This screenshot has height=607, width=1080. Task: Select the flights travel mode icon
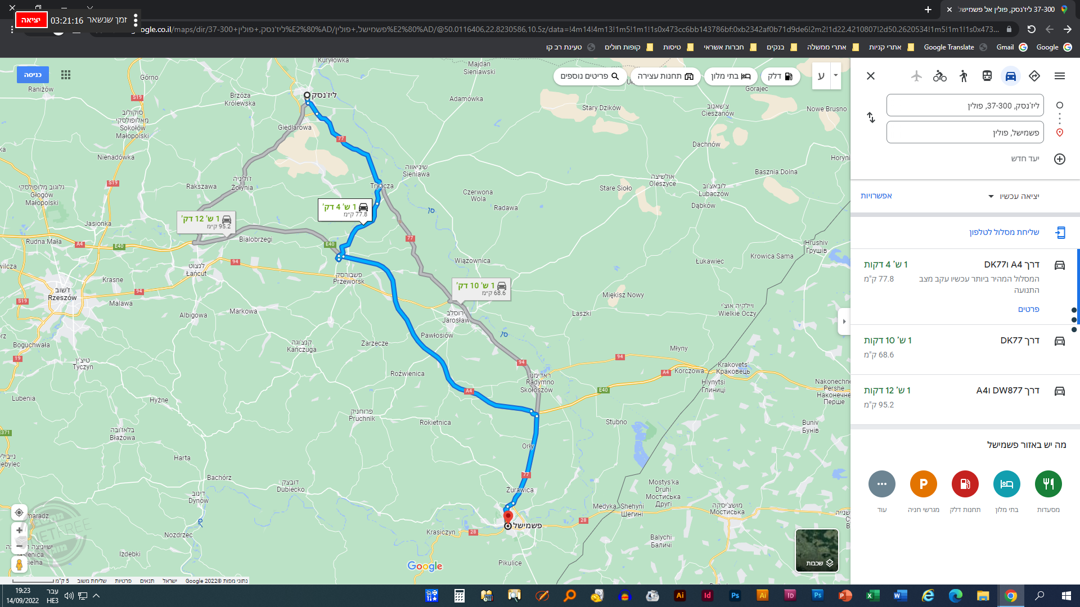(916, 76)
